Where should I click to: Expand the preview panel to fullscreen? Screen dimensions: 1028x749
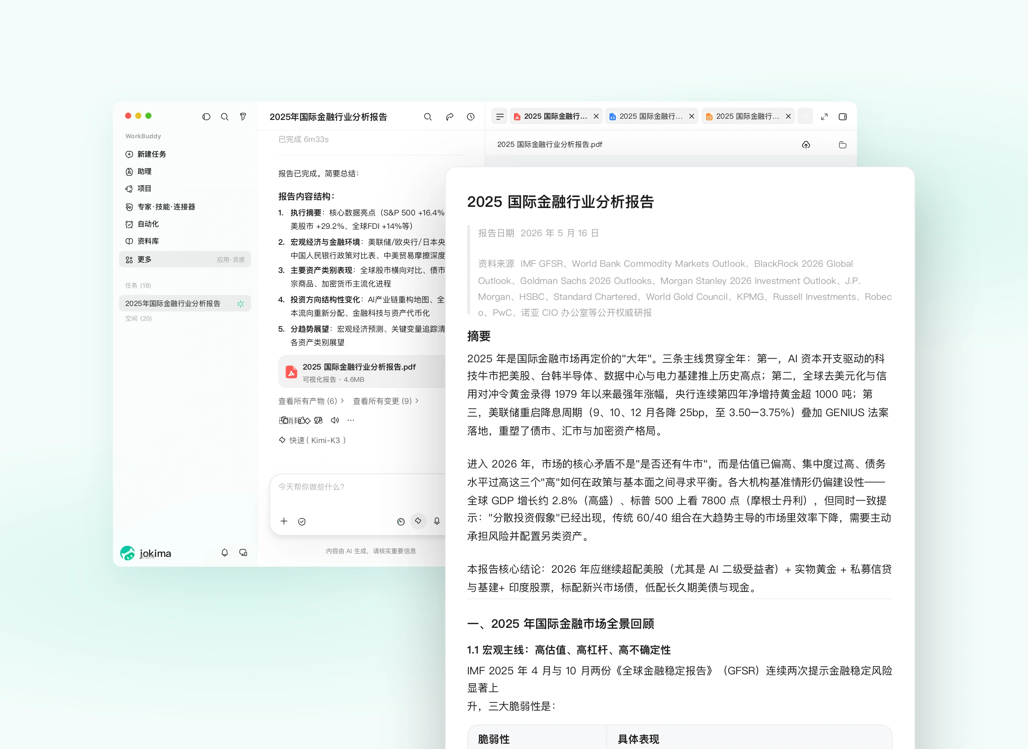[x=824, y=117]
